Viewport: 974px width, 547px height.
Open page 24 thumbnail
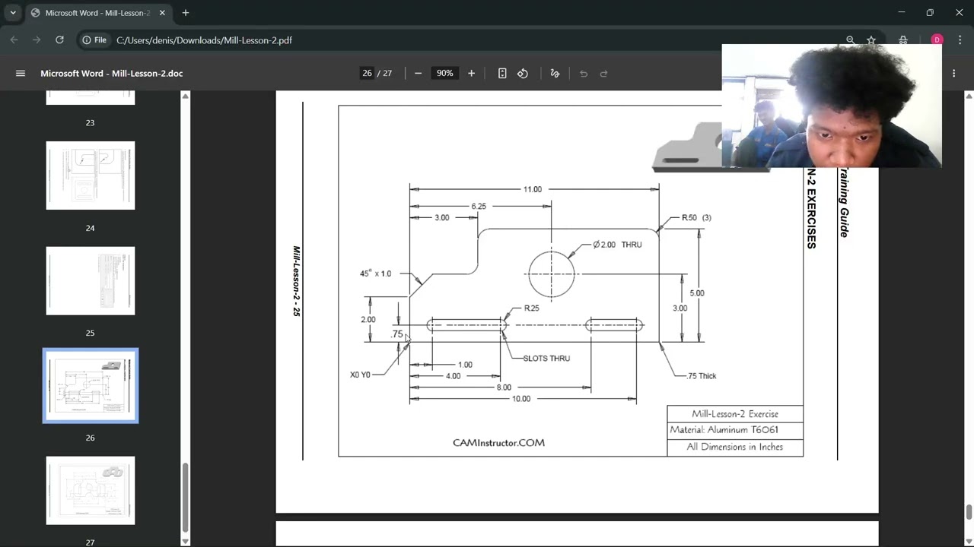click(x=91, y=175)
